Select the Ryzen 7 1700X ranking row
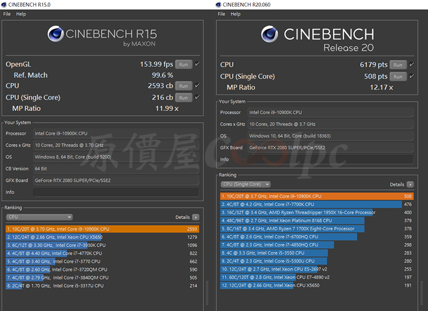This screenshot has width=428, height=311. click(317, 229)
